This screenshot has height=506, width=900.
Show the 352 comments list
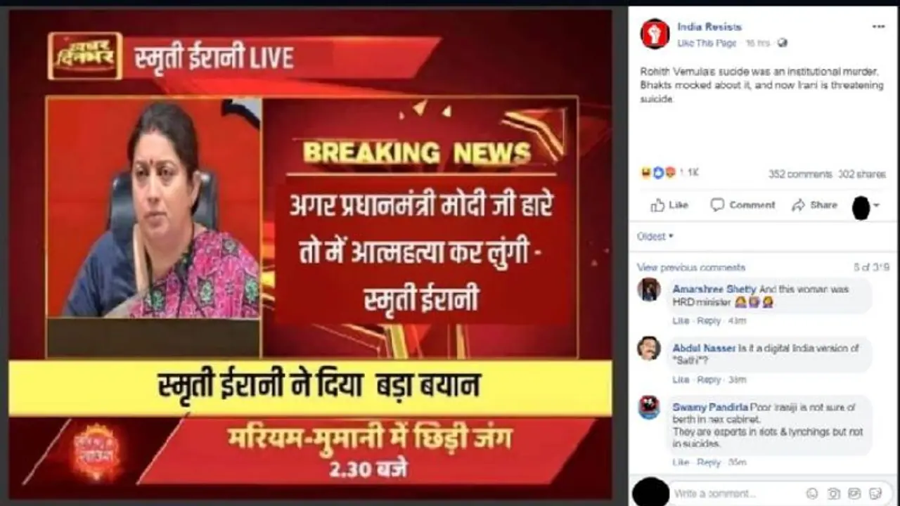pos(800,174)
